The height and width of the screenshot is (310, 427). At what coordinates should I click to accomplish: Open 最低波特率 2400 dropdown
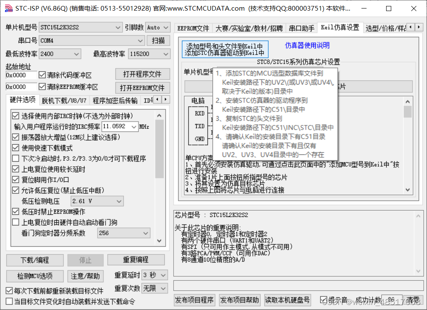(60, 54)
